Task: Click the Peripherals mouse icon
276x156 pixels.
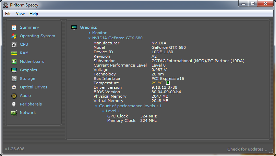Action: click(14, 104)
